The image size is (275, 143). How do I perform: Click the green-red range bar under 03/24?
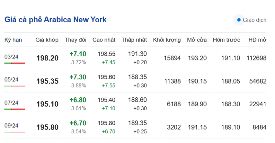click(x=15, y=63)
